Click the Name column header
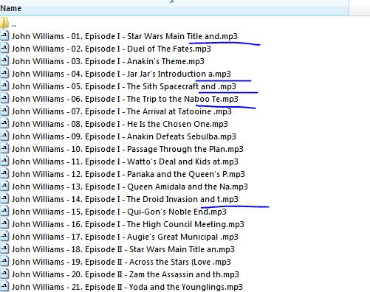The width and height of the screenshot is (370, 292). (174, 8)
